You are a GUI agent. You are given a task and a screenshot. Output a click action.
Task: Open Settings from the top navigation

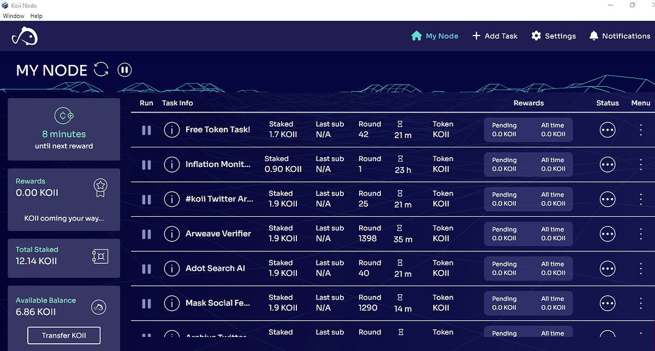553,36
